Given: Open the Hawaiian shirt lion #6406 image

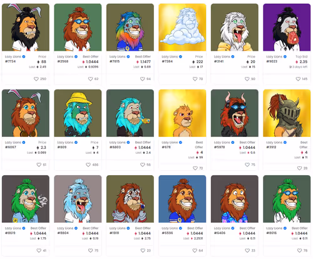Looking at the screenshot, I should point(235,199).
